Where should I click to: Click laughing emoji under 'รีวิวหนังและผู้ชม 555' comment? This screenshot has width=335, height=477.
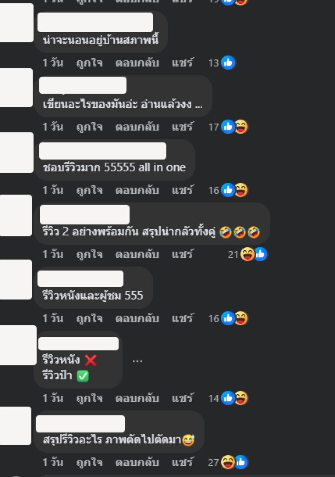(x=241, y=319)
